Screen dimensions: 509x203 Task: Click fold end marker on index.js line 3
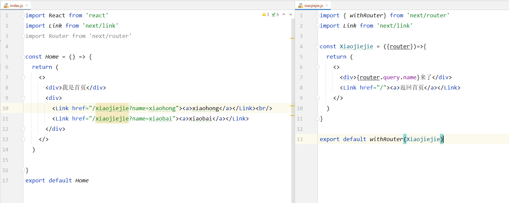tap(23, 36)
